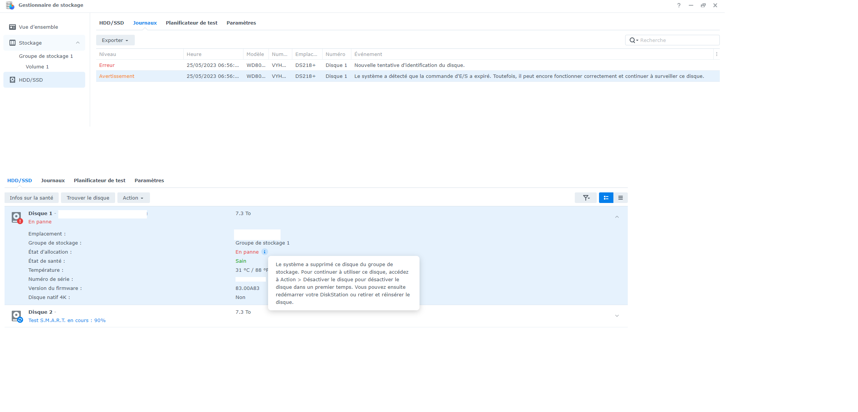The image size is (858, 412).
Task: Click the Disque 1 drive icon
Action: point(16,217)
